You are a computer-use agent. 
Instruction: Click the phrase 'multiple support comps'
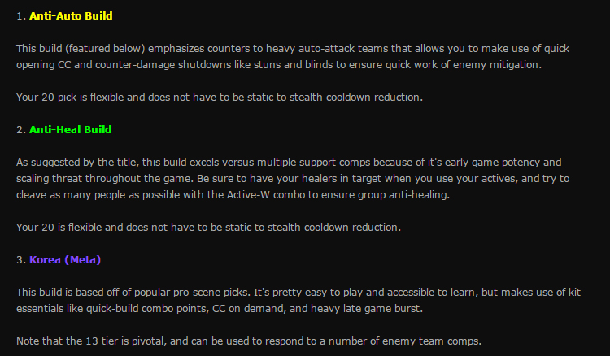(x=314, y=162)
